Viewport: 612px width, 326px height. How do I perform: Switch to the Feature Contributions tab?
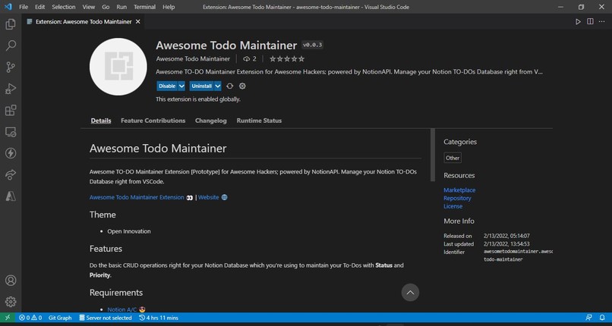click(153, 121)
